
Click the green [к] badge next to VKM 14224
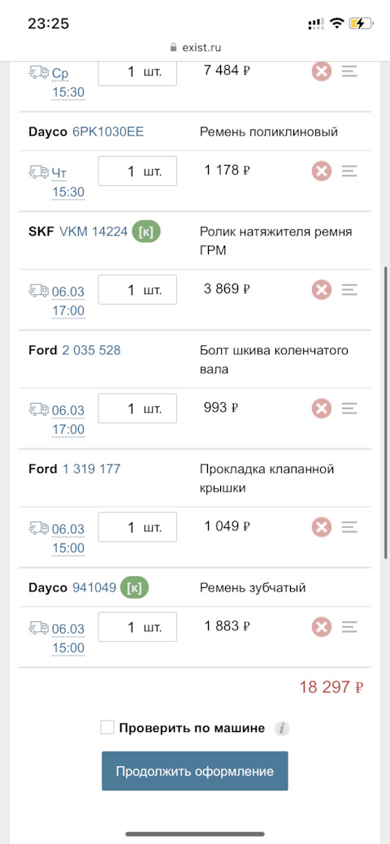(146, 232)
